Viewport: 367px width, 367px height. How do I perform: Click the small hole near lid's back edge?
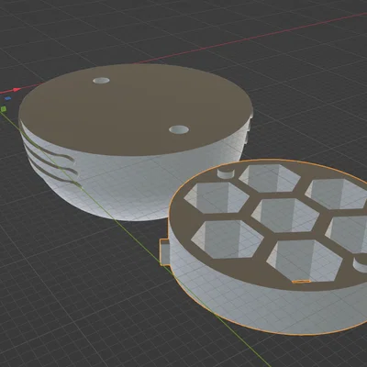(101, 81)
